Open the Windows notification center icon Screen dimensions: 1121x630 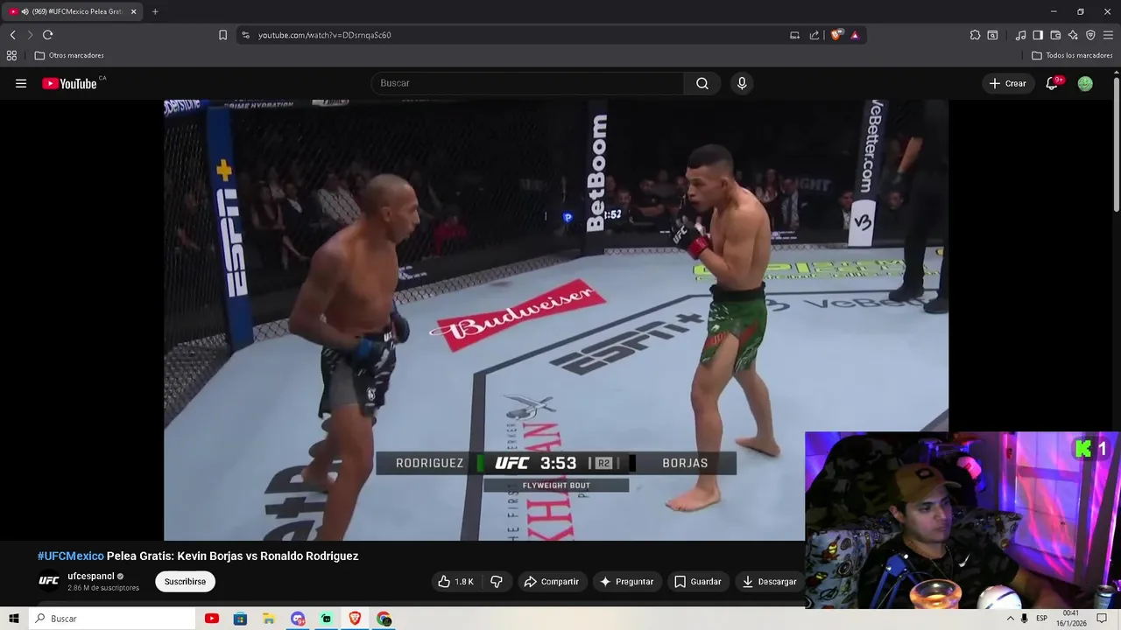pyautogui.click(x=1102, y=619)
